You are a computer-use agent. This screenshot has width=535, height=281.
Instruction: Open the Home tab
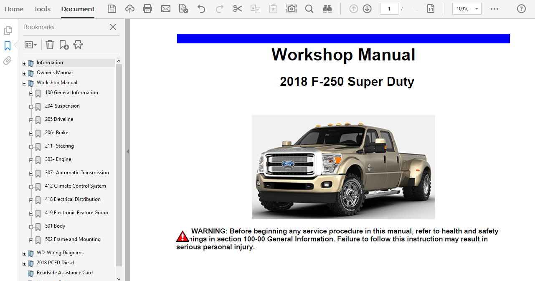pos(14,8)
